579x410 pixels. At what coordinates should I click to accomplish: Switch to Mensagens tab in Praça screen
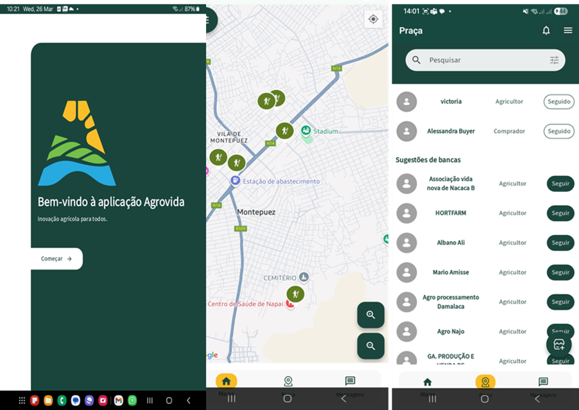tap(543, 383)
